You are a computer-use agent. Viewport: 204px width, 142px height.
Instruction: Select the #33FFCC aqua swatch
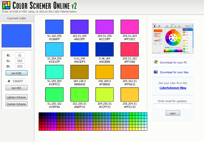click(x=54, y=72)
